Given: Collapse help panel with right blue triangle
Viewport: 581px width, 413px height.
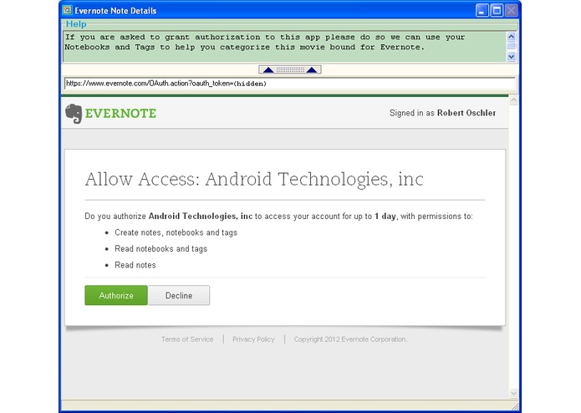Looking at the screenshot, I should point(312,69).
